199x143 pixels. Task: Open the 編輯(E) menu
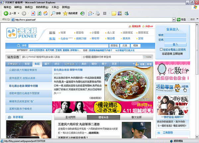coord(18,7)
